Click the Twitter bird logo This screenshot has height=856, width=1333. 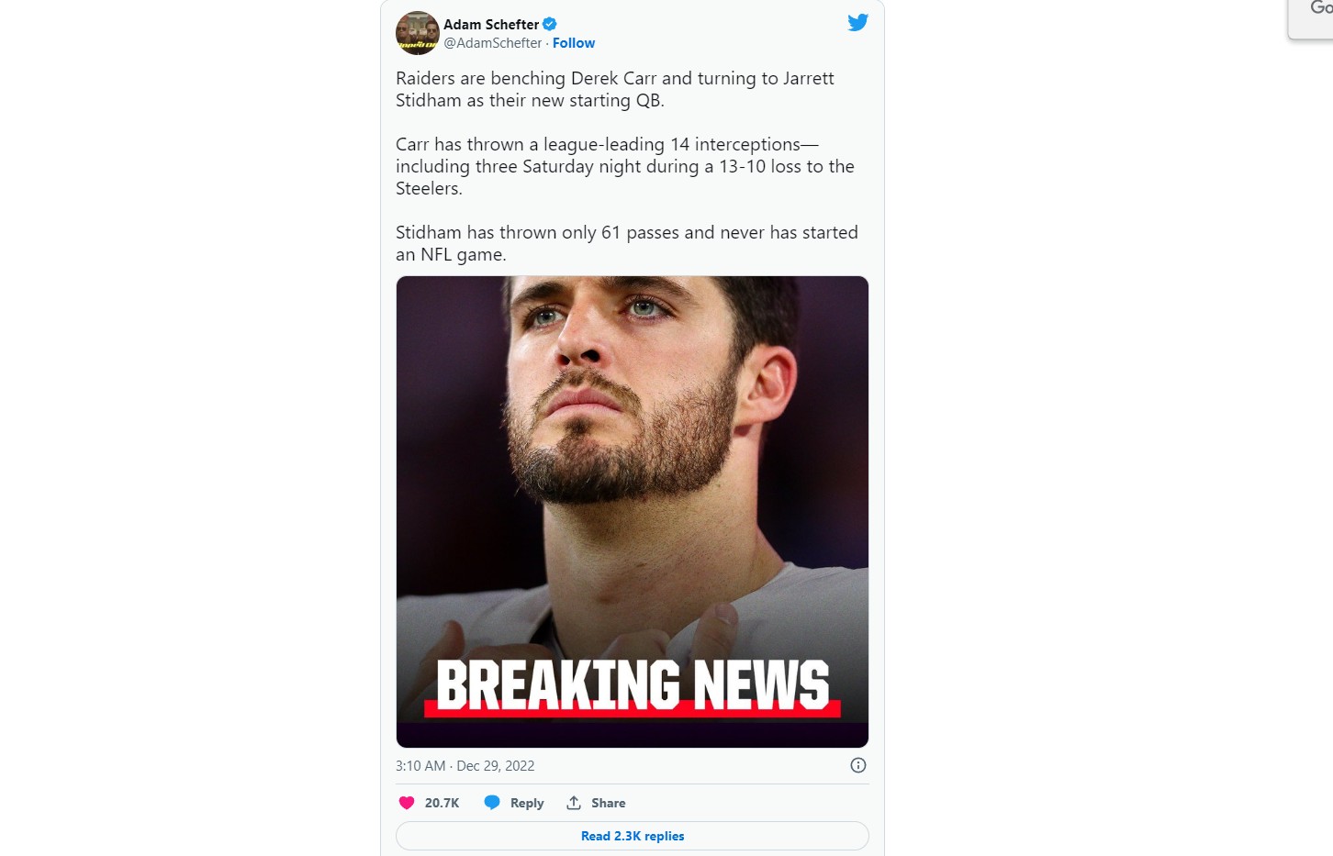click(x=857, y=22)
